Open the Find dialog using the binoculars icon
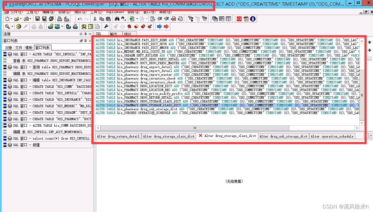 pyautogui.click(x=117, y=19)
